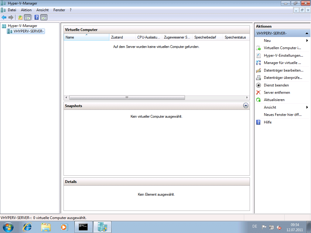Click Virtuellen Computer importieren icon
Screen dimensions: 311x233
(258, 48)
